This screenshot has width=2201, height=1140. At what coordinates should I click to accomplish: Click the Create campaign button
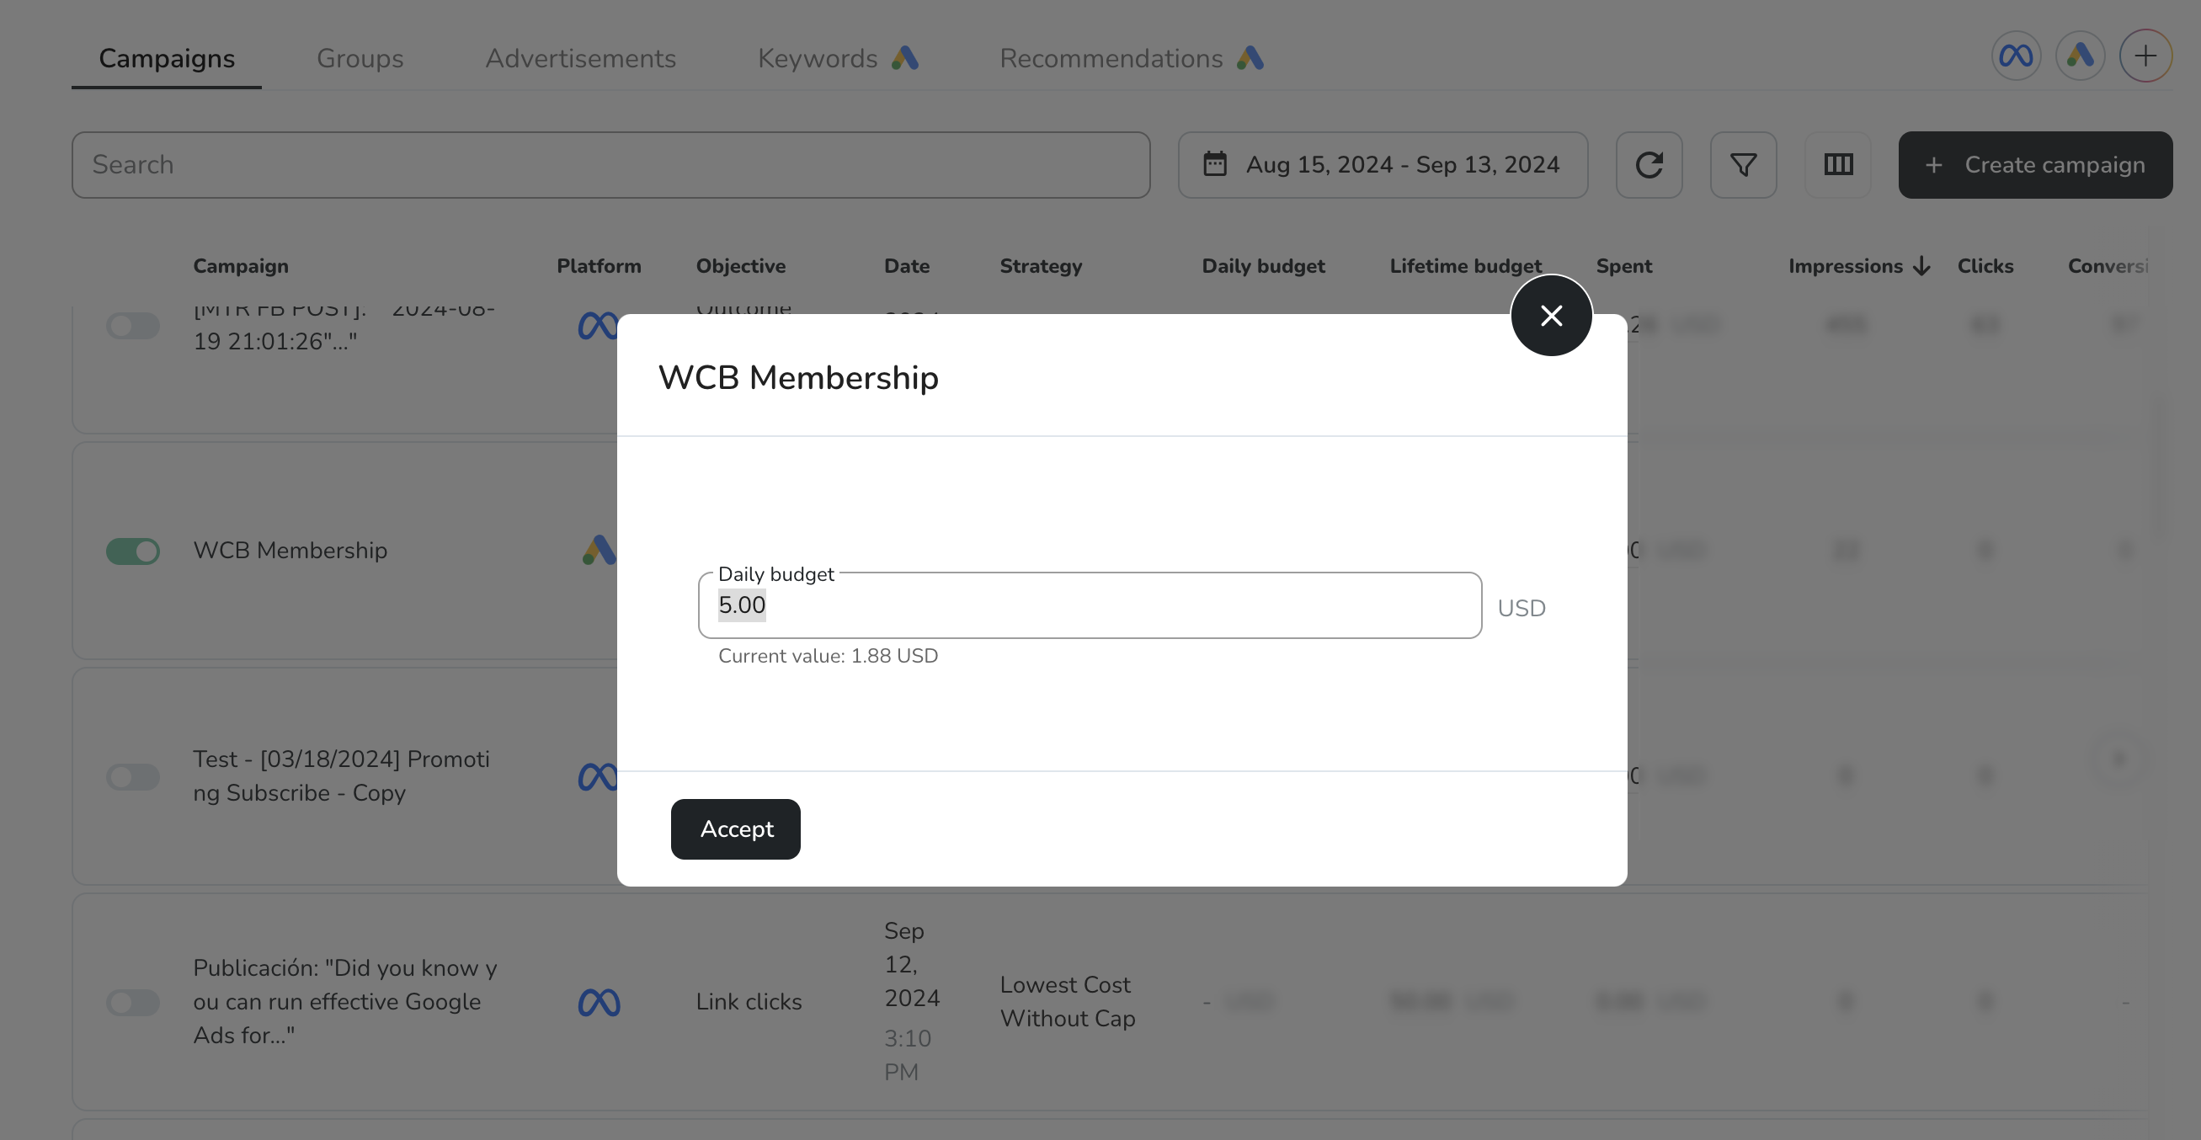(x=2035, y=164)
